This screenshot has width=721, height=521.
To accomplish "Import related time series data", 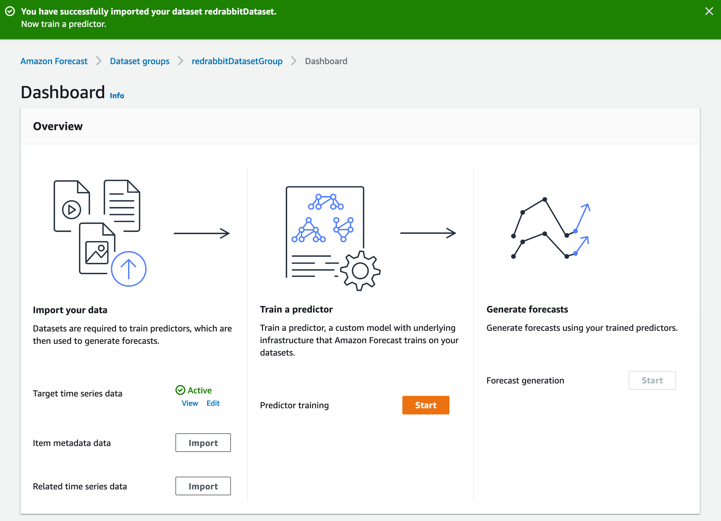I will [203, 486].
